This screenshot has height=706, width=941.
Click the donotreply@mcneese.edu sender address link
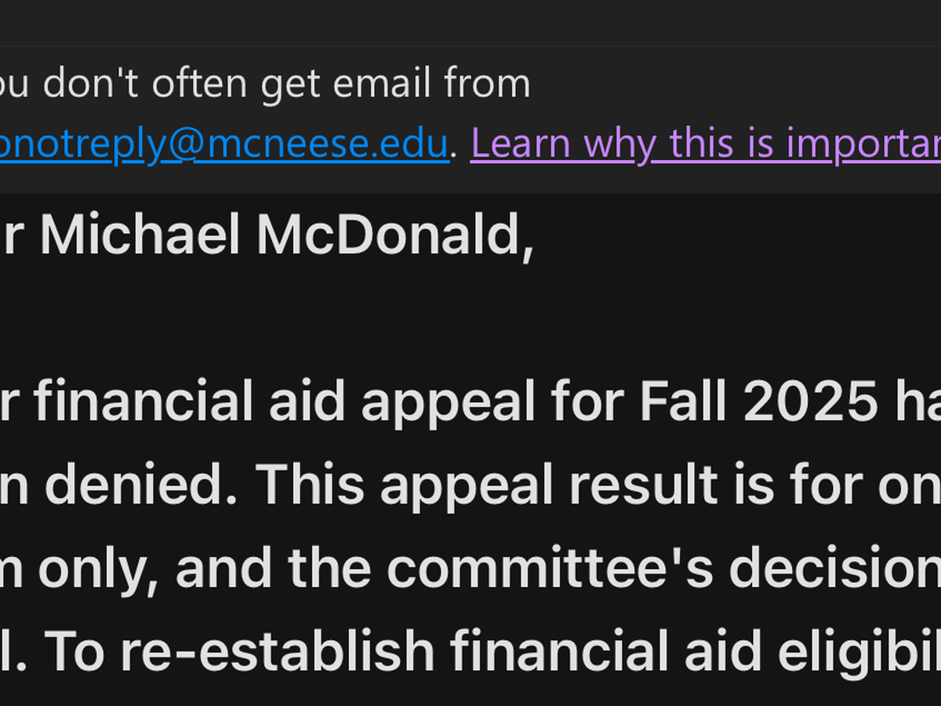223,144
